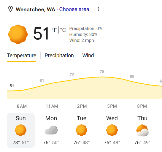Click the 11 AM time label

point(52,106)
